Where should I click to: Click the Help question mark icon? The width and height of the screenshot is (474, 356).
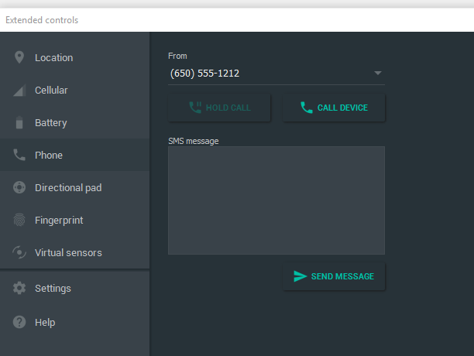(19, 322)
